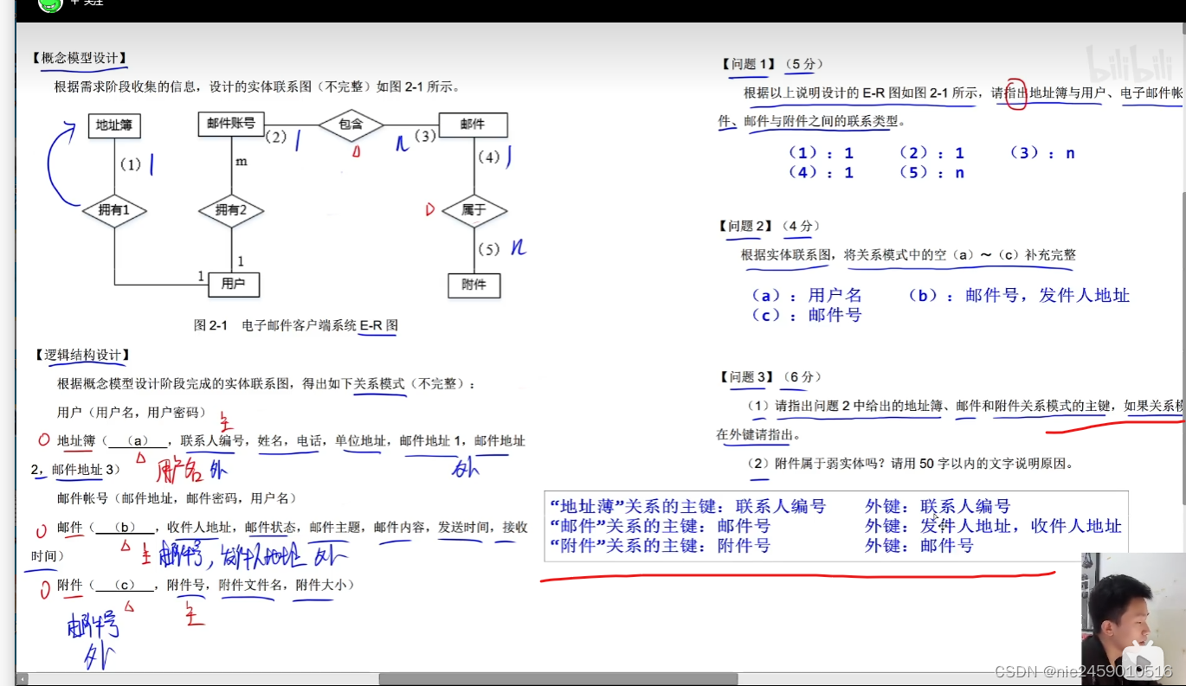The height and width of the screenshot is (686, 1186).
Task: Click the answer text （c）：邮件号
Action: point(807,315)
